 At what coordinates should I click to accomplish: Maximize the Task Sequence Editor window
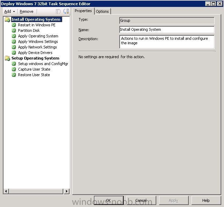213,4
